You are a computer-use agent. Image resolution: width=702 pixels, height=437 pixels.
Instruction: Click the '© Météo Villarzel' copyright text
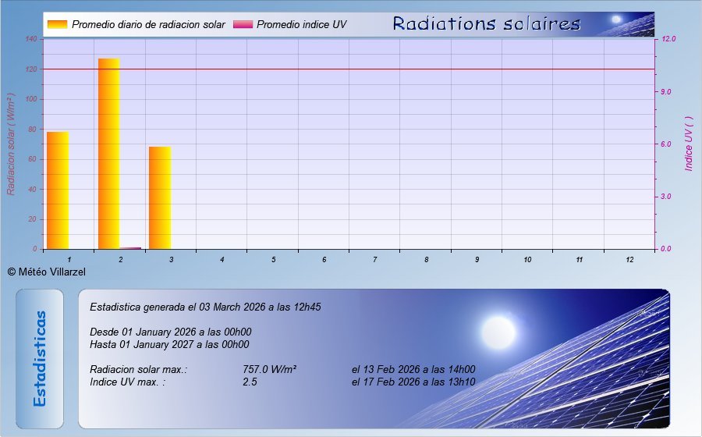click(x=46, y=272)
